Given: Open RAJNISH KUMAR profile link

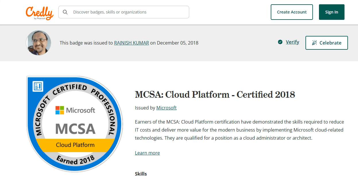Looking at the screenshot, I should (x=131, y=43).
